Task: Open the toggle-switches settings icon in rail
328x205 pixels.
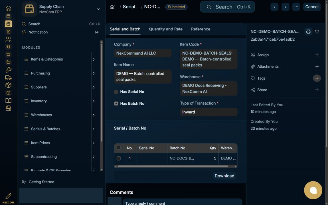Action: point(8,108)
